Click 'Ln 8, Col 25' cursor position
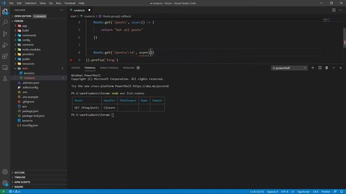The width and height of the screenshot is (346, 194). [x=257, y=192]
